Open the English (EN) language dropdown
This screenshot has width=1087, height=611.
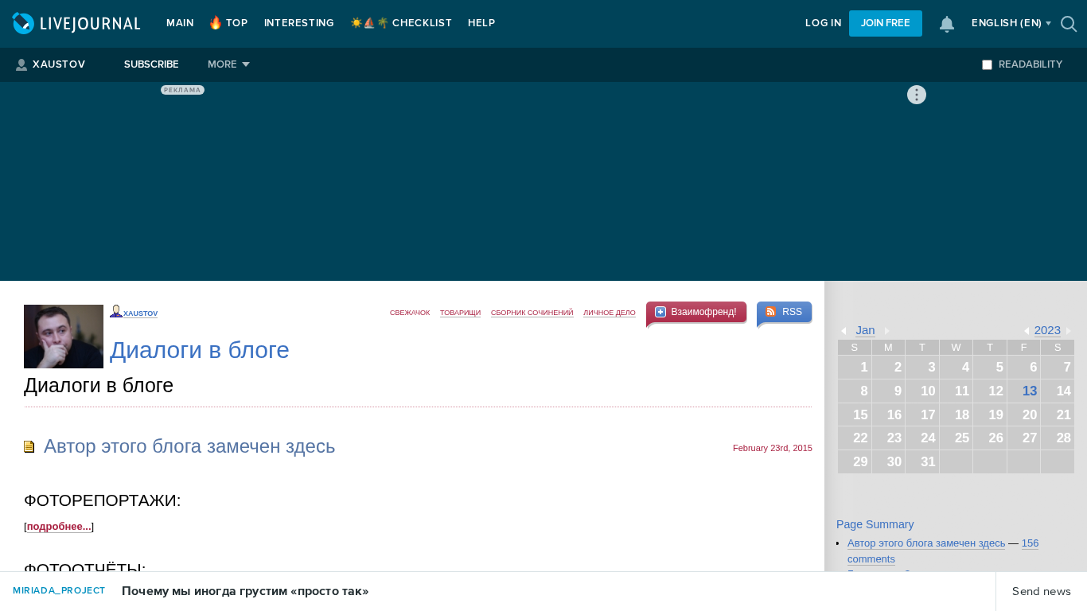(1011, 24)
